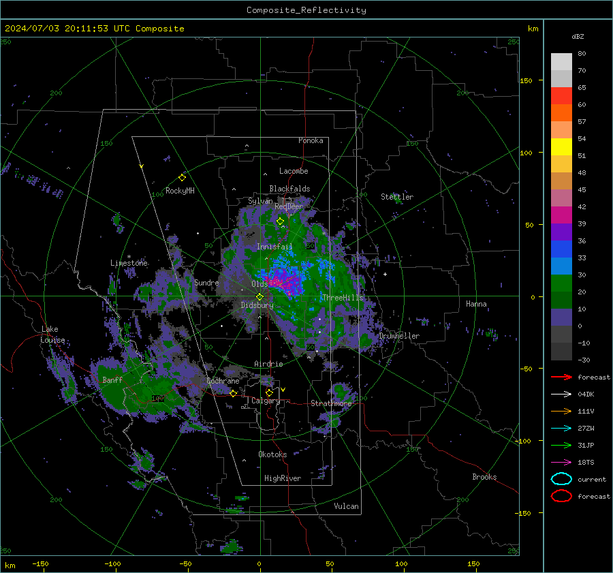The image size is (613, 573).
Task: Click the dBZ legend heading
Action: coord(578,36)
